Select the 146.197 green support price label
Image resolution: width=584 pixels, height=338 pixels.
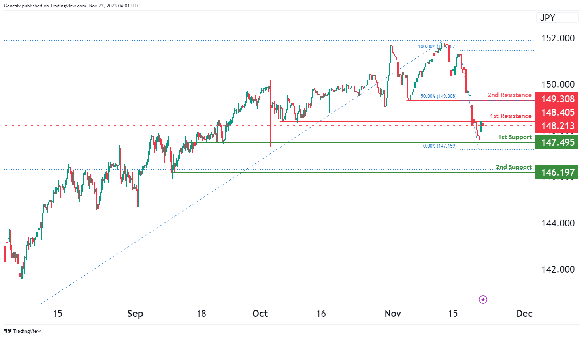coord(558,172)
